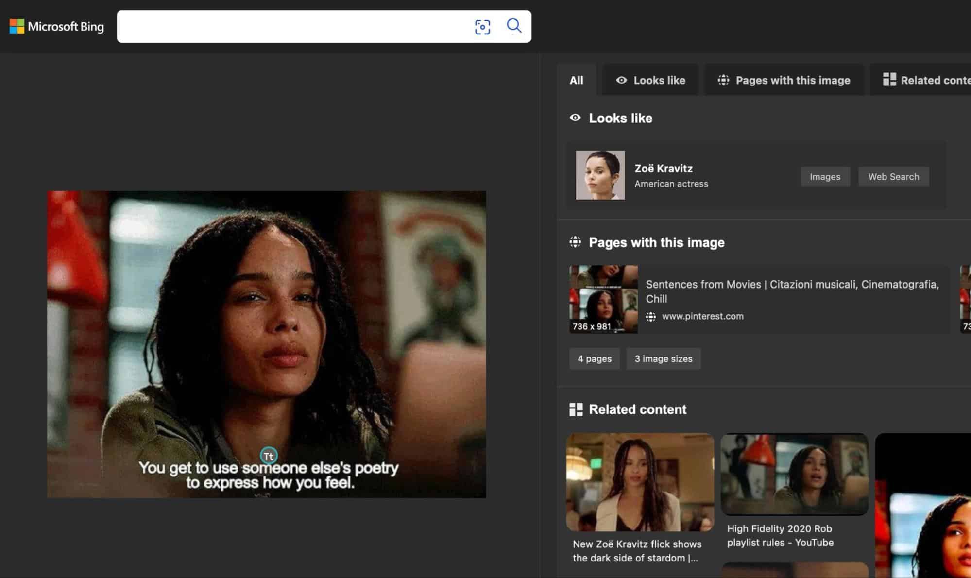This screenshot has height=578, width=971.
Task: Click the Microsoft Bing logo
Action: click(57, 26)
